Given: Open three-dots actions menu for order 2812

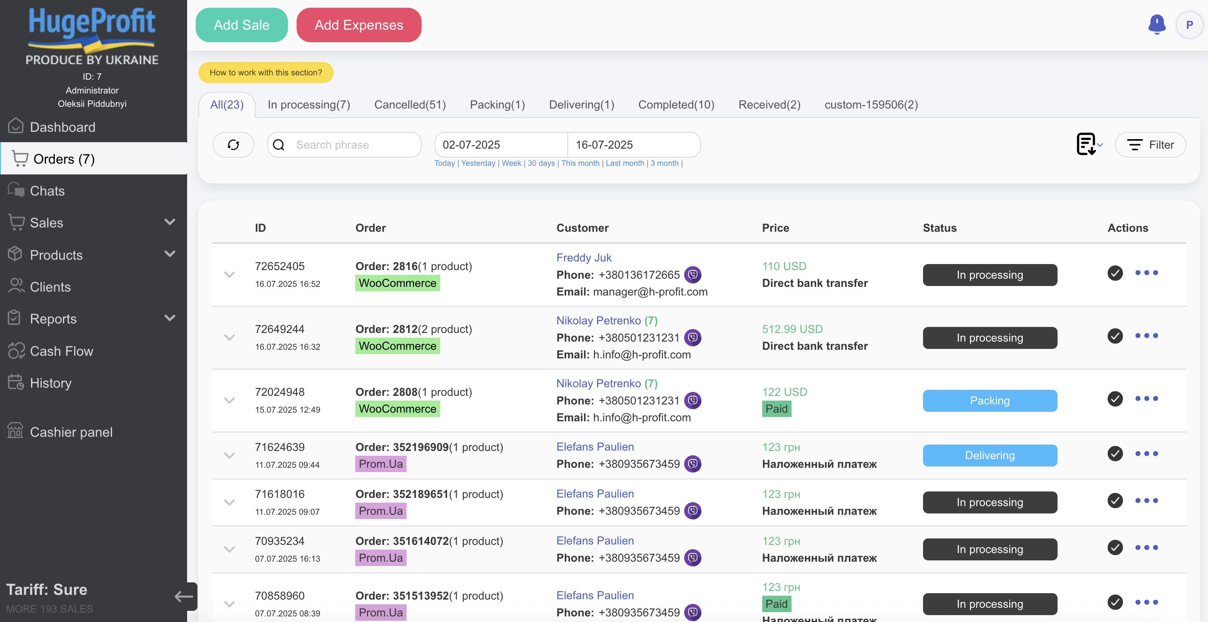Looking at the screenshot, I should coord(1146,336).
